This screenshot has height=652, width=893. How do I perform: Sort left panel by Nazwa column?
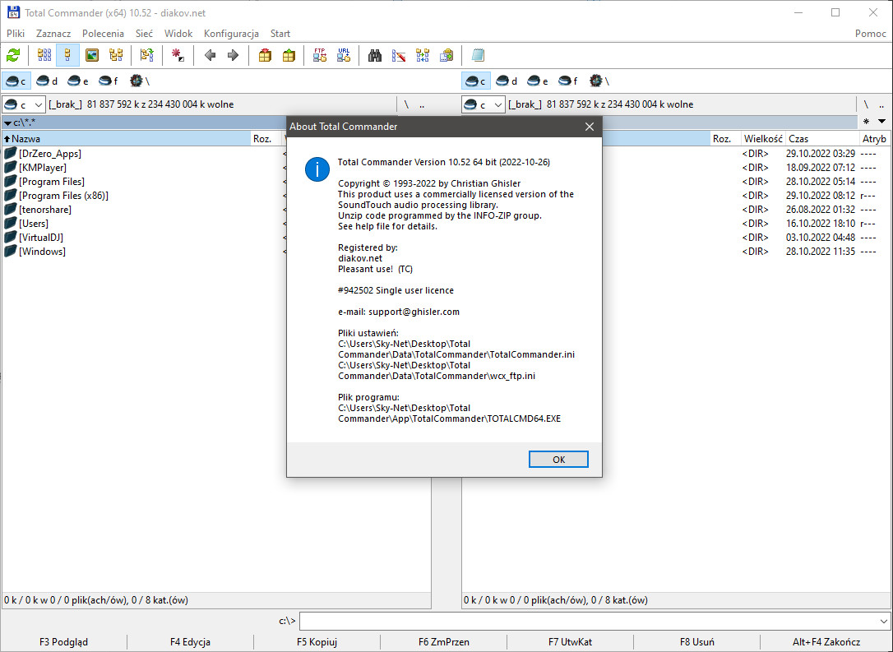click(x=127, y=138)
